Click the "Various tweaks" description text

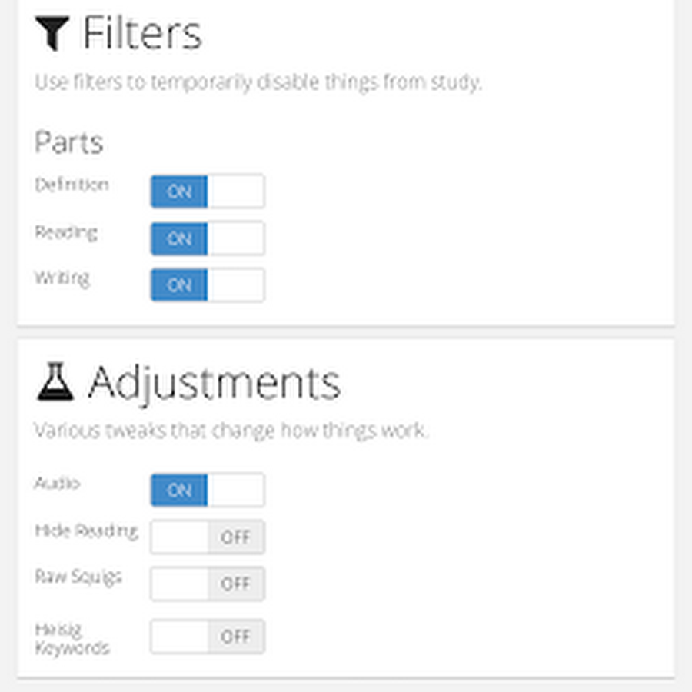tap(231, 430)
